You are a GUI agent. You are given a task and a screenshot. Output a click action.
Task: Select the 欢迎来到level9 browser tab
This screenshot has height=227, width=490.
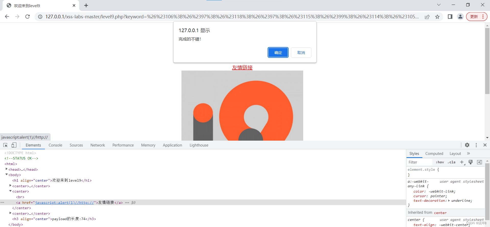pyautogui.click(x=41, y=5)
